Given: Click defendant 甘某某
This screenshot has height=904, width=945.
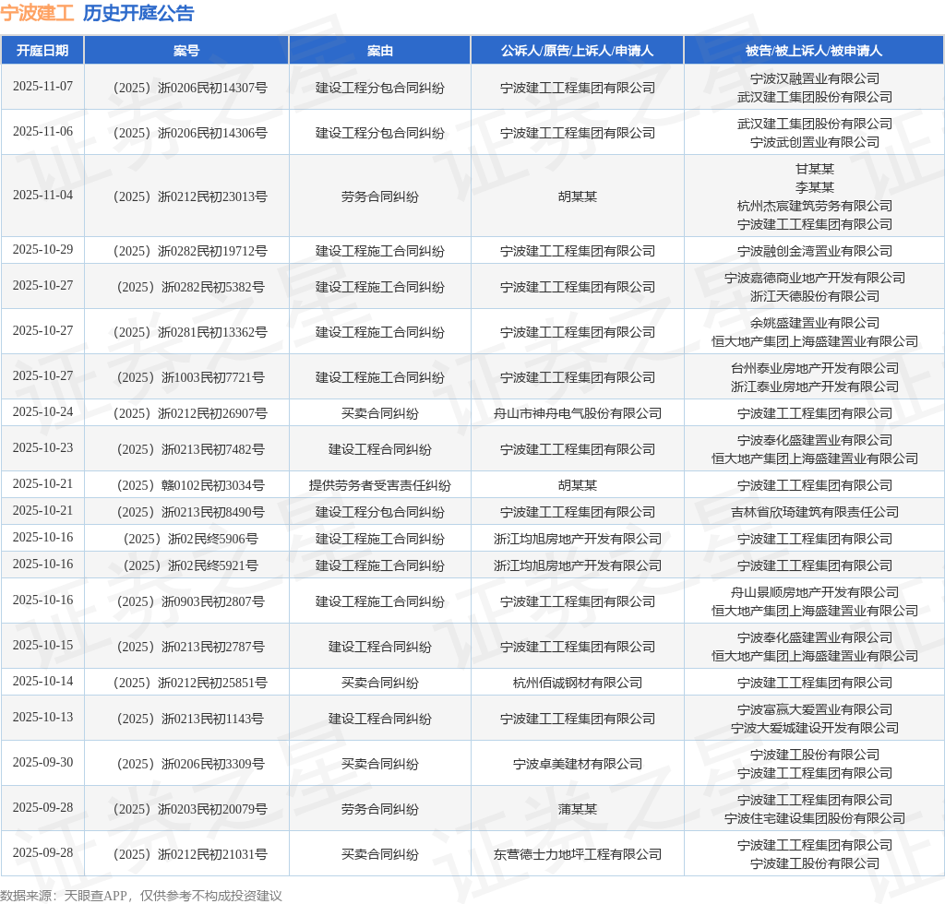Looking at the screenshot, I should tap(815, 169).
